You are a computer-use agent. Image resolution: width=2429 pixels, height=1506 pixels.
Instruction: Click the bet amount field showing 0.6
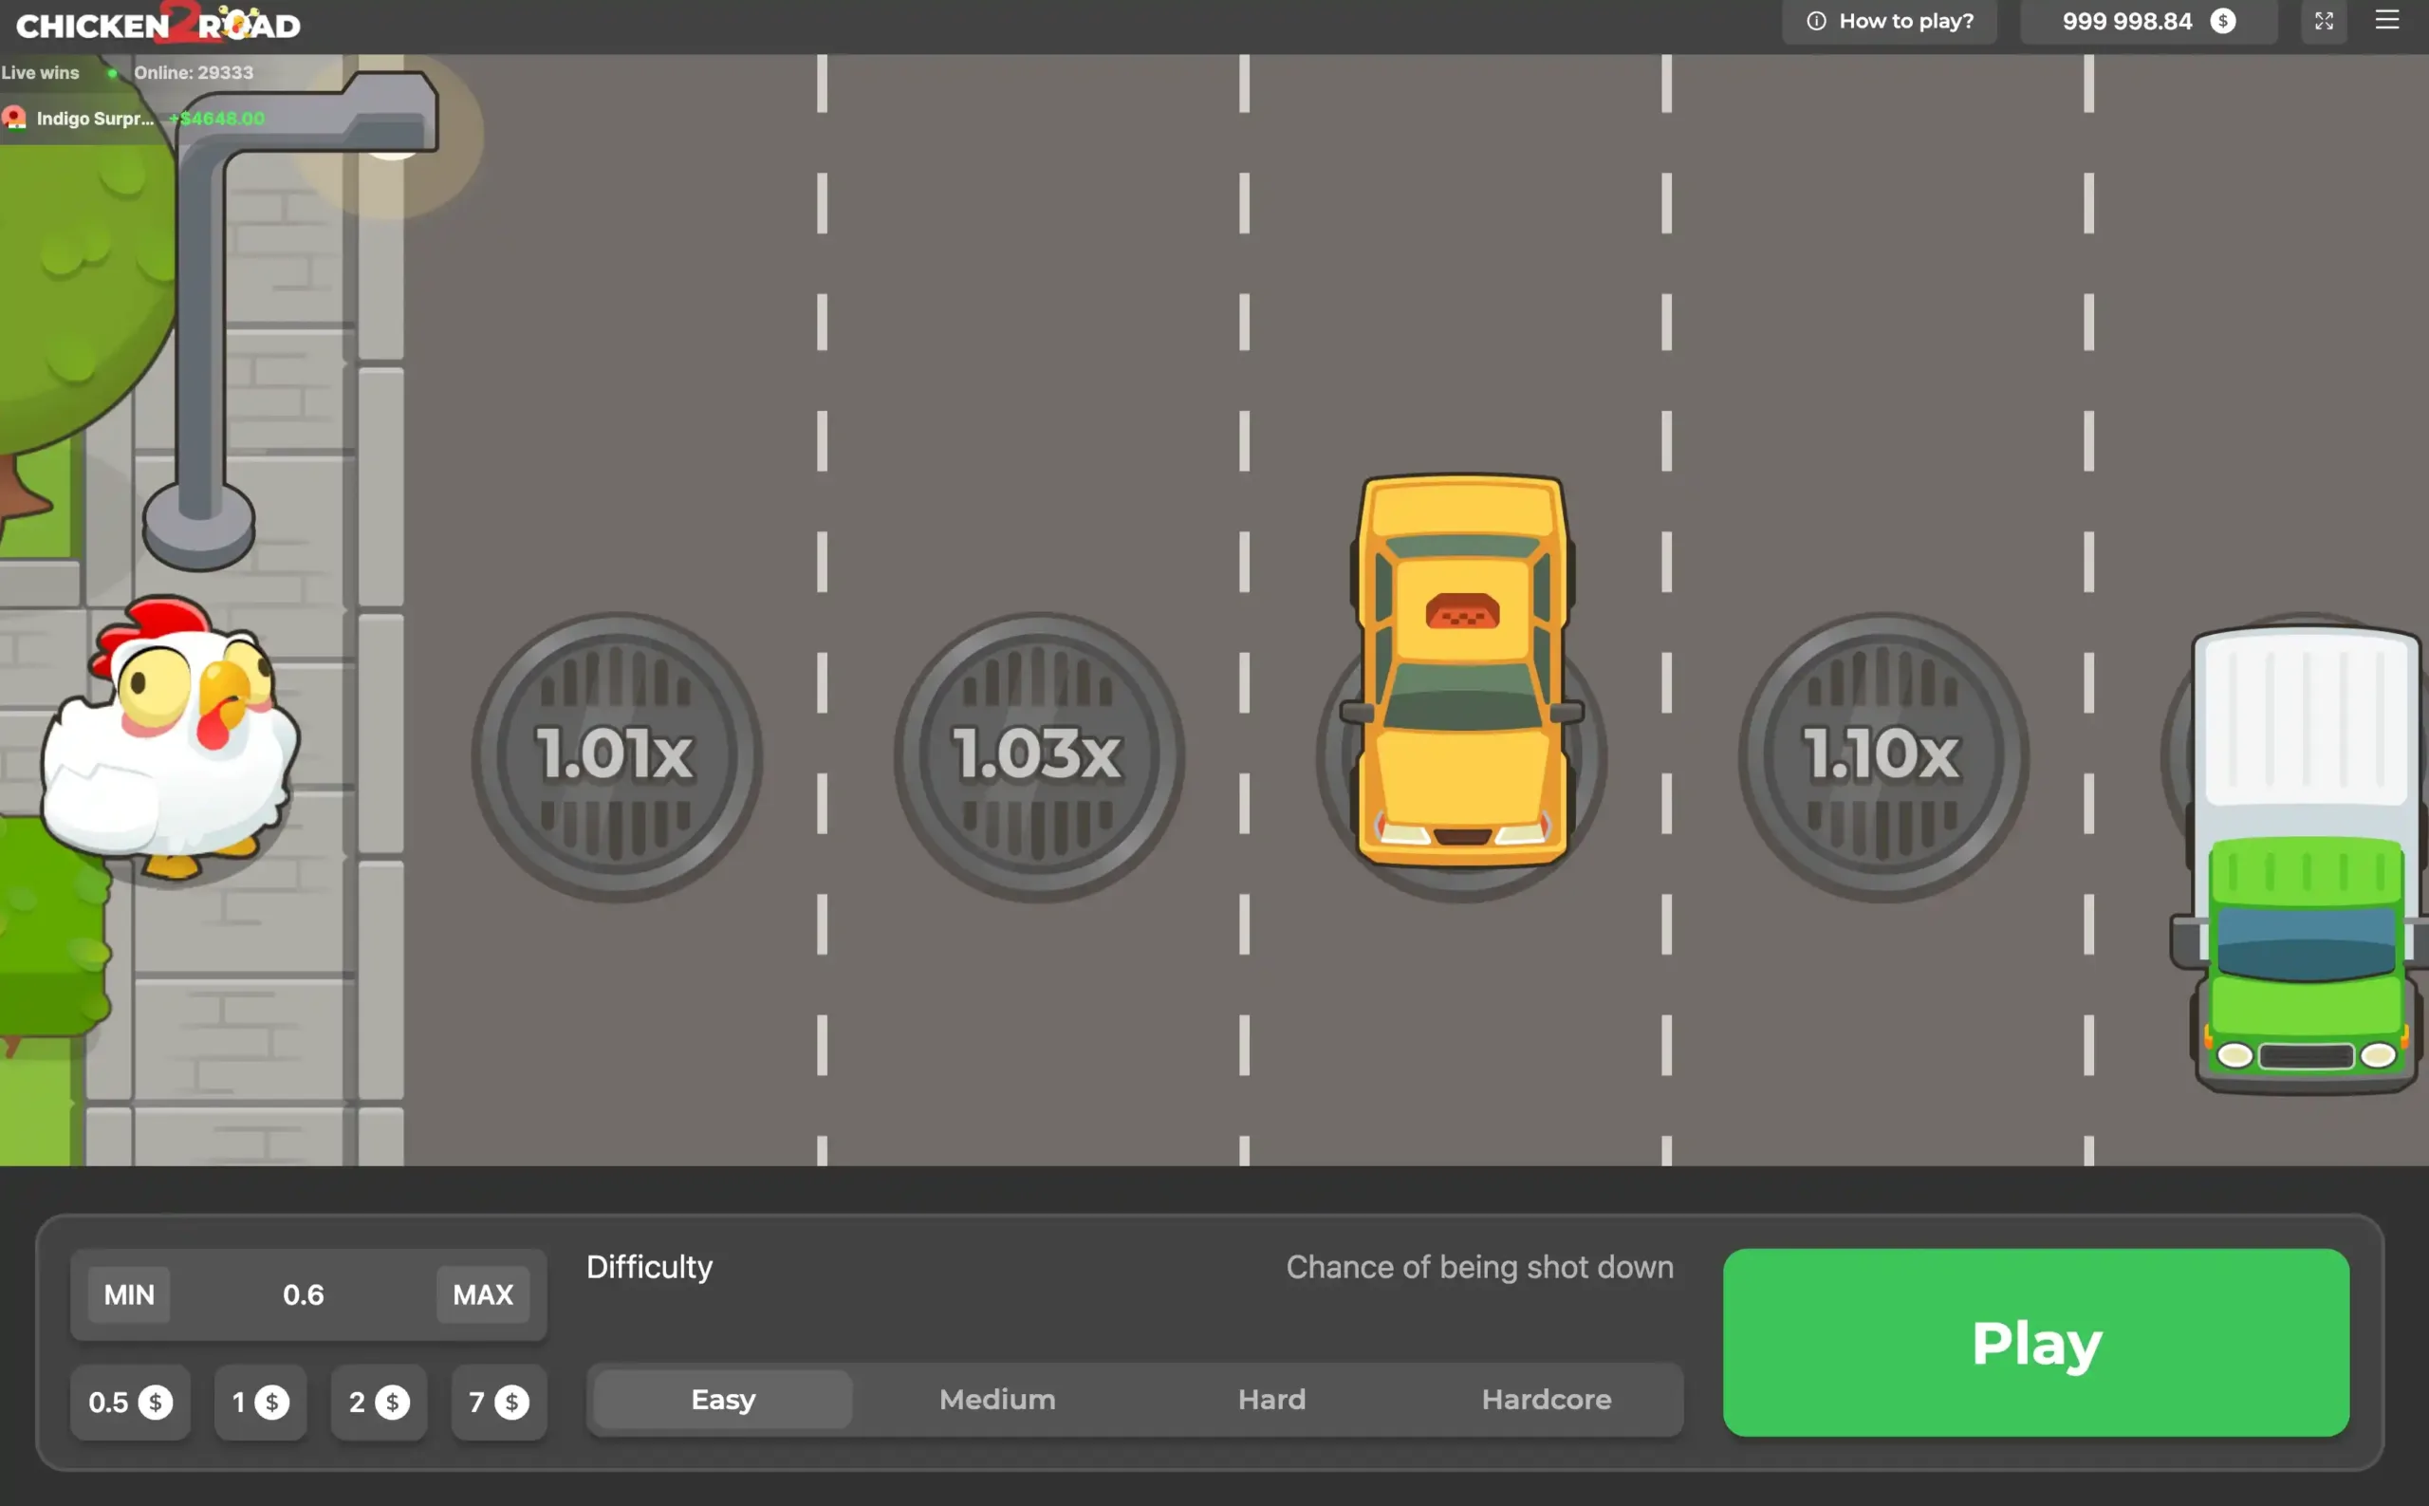304,1294
